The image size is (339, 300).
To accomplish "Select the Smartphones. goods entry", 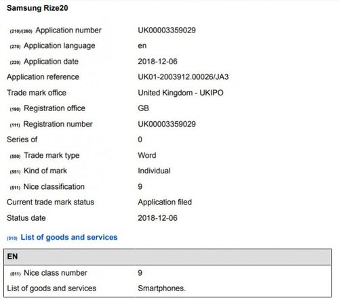I will pyautogui.click(x=161, y=288).
